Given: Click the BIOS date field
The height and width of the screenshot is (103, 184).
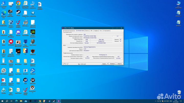Looking at the screenshot, I should pyautogui.click(x=103, y=51).
